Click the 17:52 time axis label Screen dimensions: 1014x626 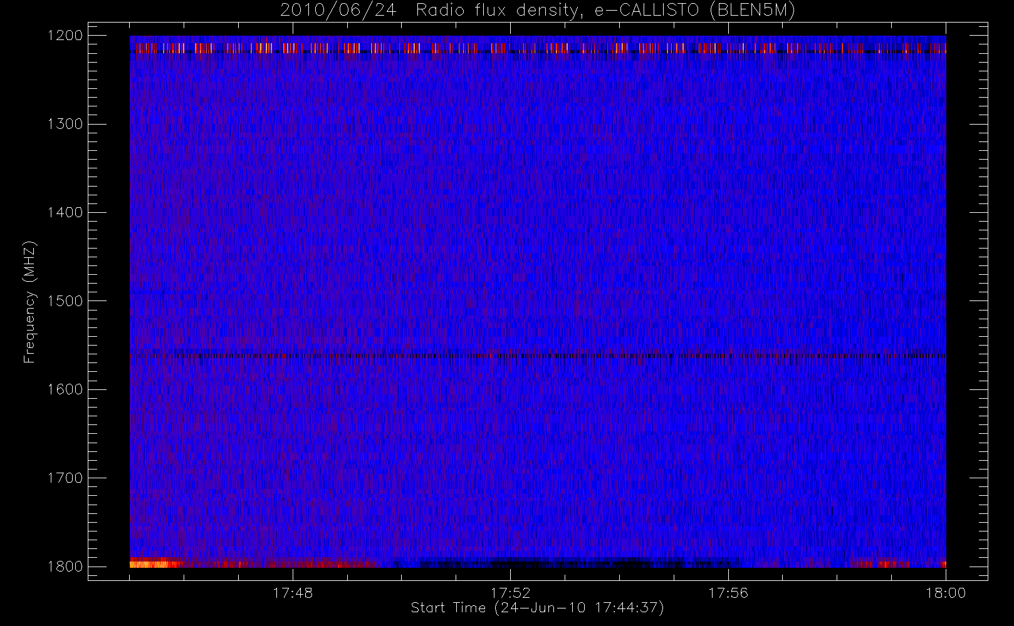[x=510, y=593]
